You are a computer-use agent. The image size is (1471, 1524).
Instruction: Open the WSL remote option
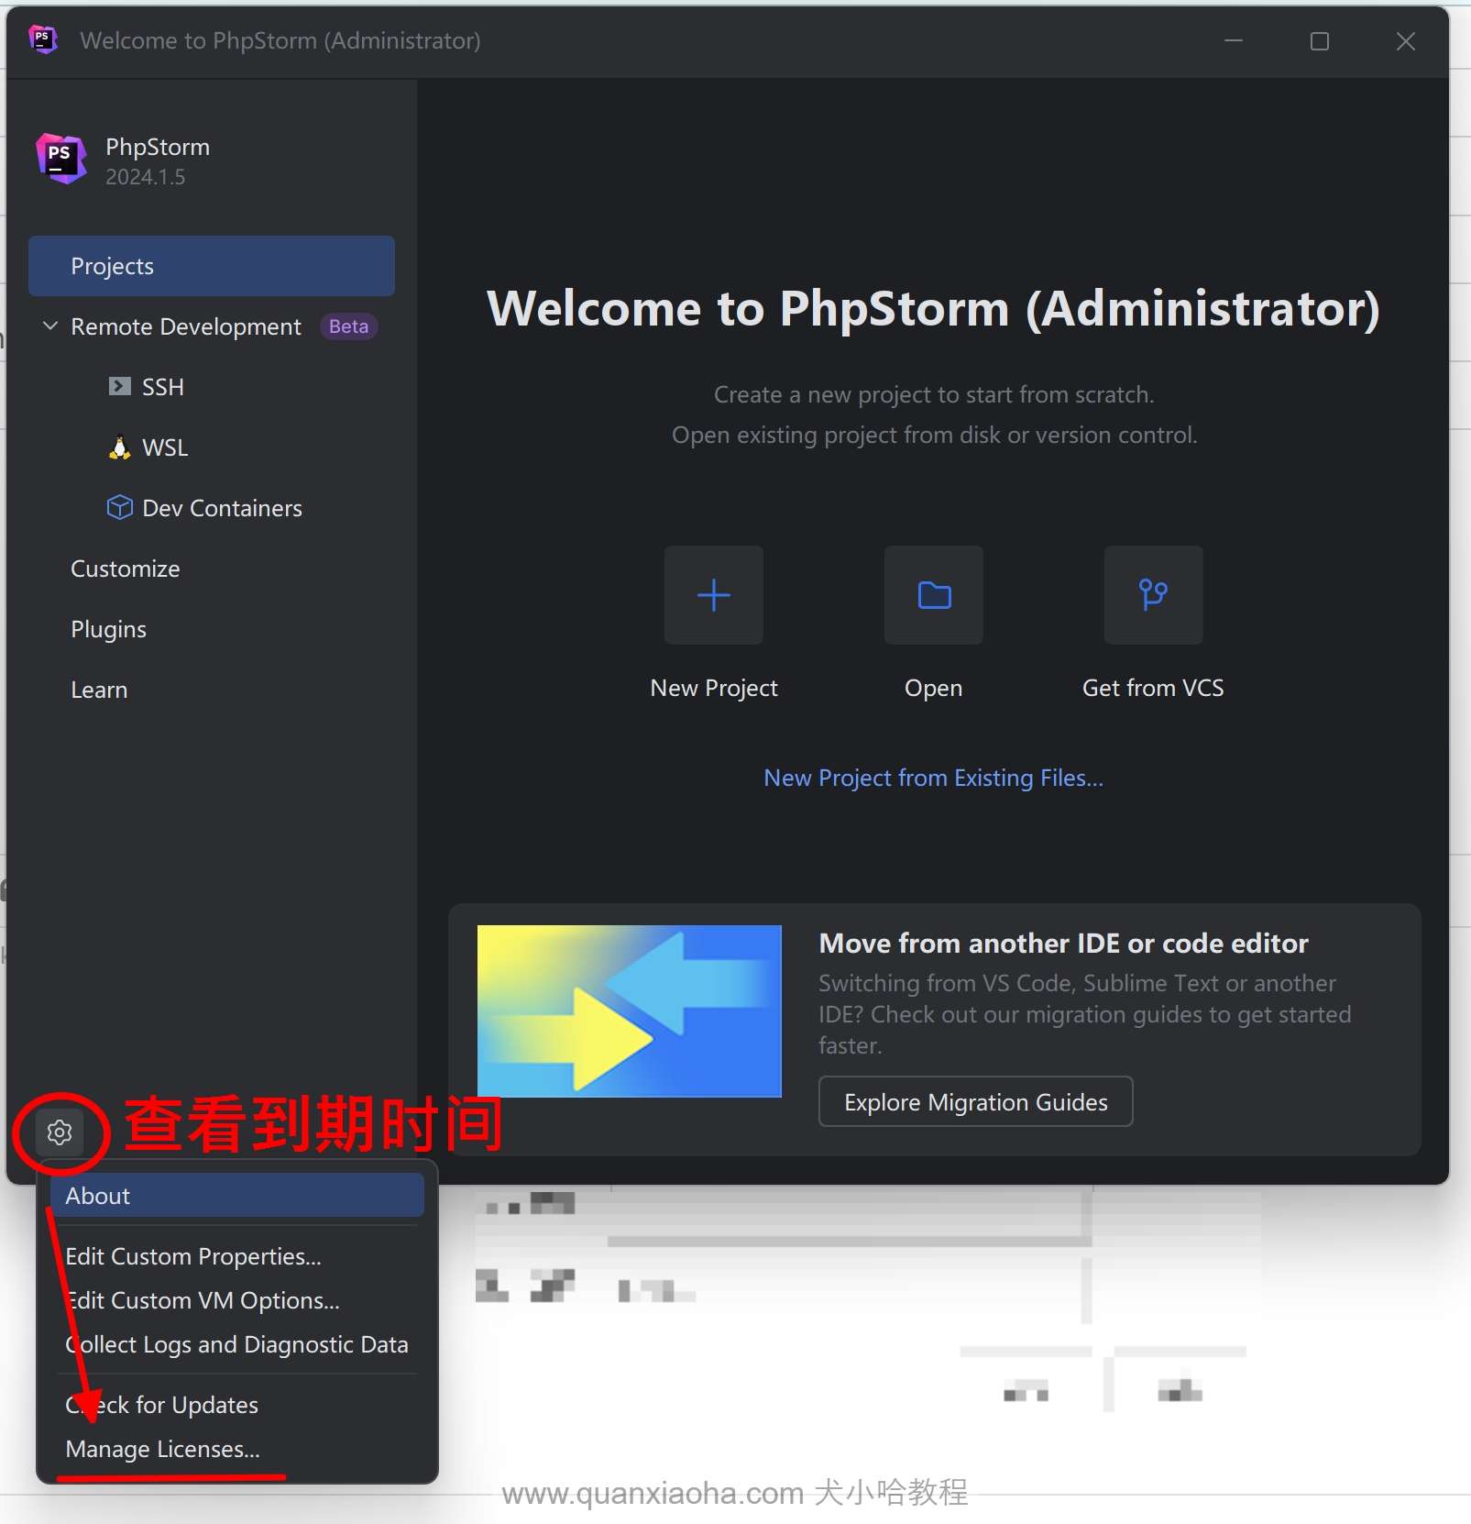(165, 447)
